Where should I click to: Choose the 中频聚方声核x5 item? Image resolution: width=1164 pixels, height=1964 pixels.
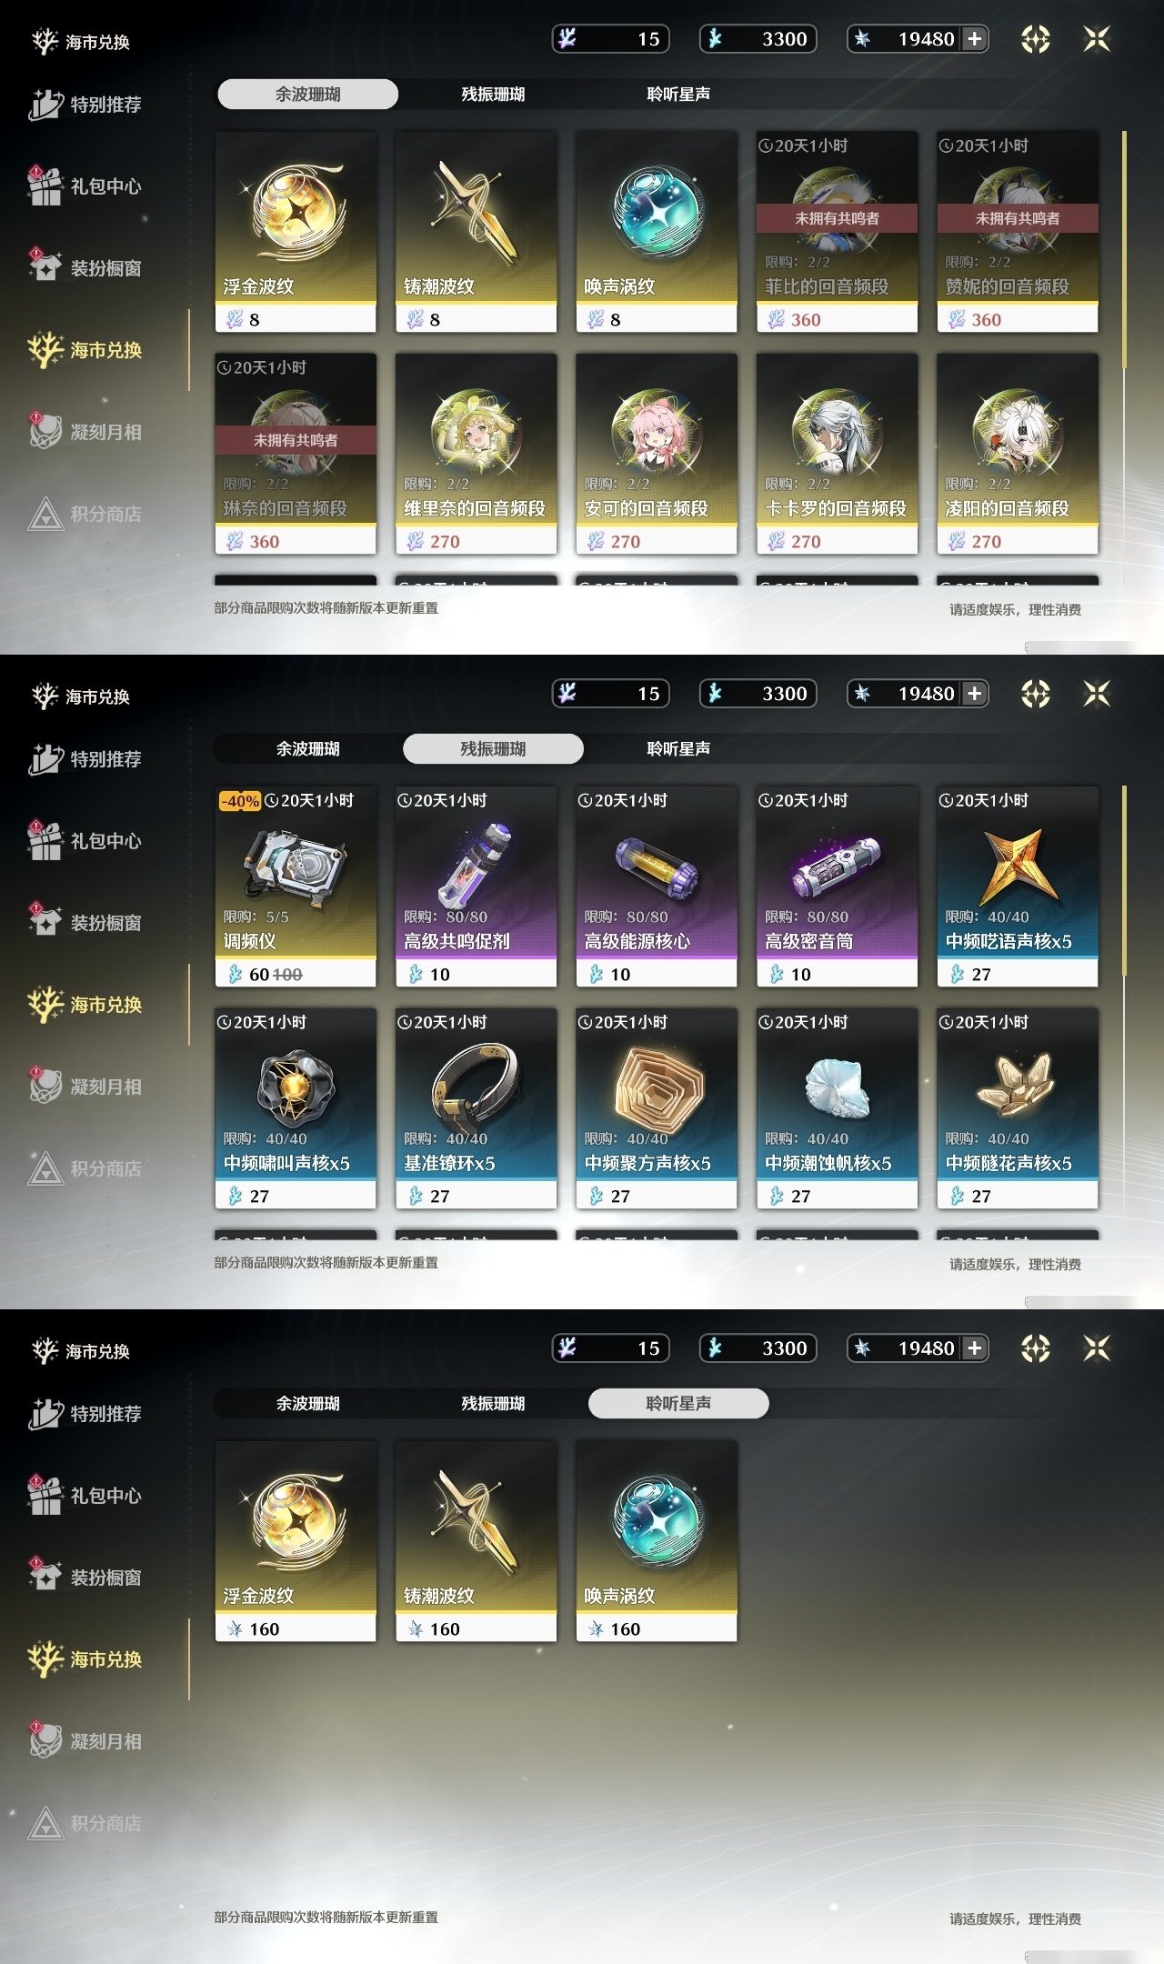click(x=657, y=1108)
